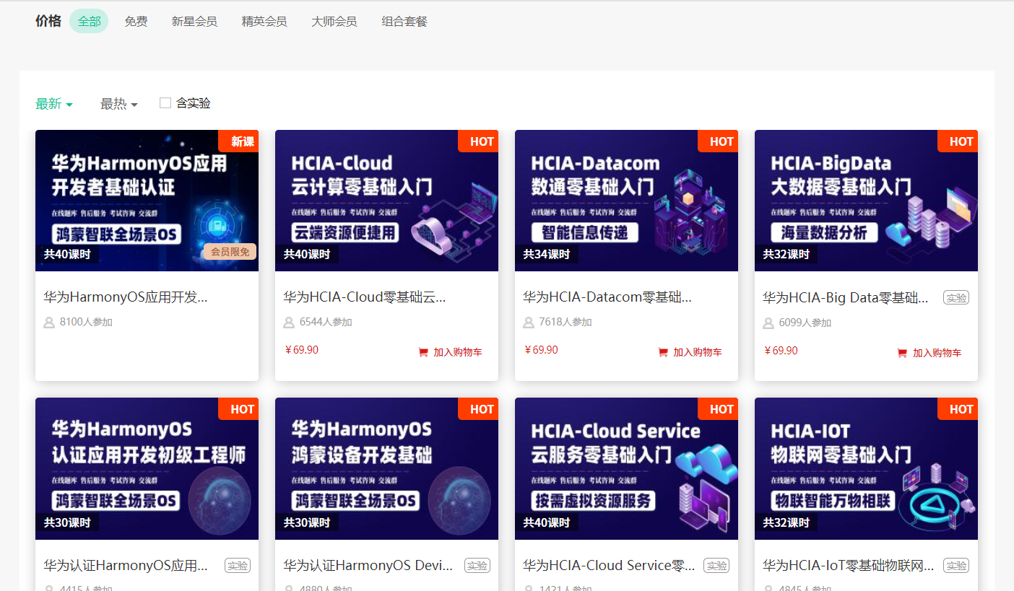Click the cart icon on HCIA-Cloud course
The height and width of the screenshot is (591, 1014).
click(422, 352)
